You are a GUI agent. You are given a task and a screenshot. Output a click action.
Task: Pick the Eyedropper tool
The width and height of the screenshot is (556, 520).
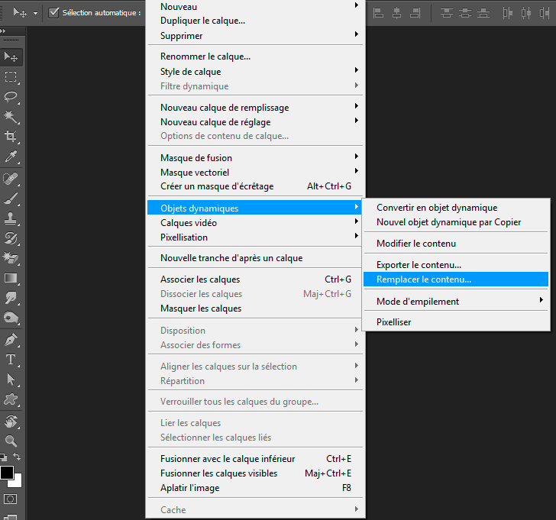11,157
